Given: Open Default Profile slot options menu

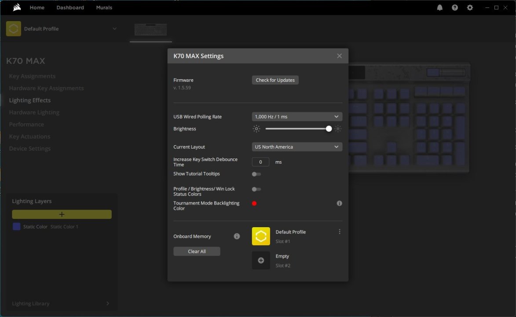Looking at the screenshot, I should click(339, 232).
